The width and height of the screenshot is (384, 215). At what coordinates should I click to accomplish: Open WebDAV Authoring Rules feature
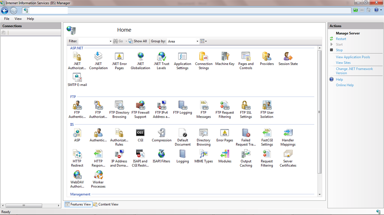coord(77,179)
